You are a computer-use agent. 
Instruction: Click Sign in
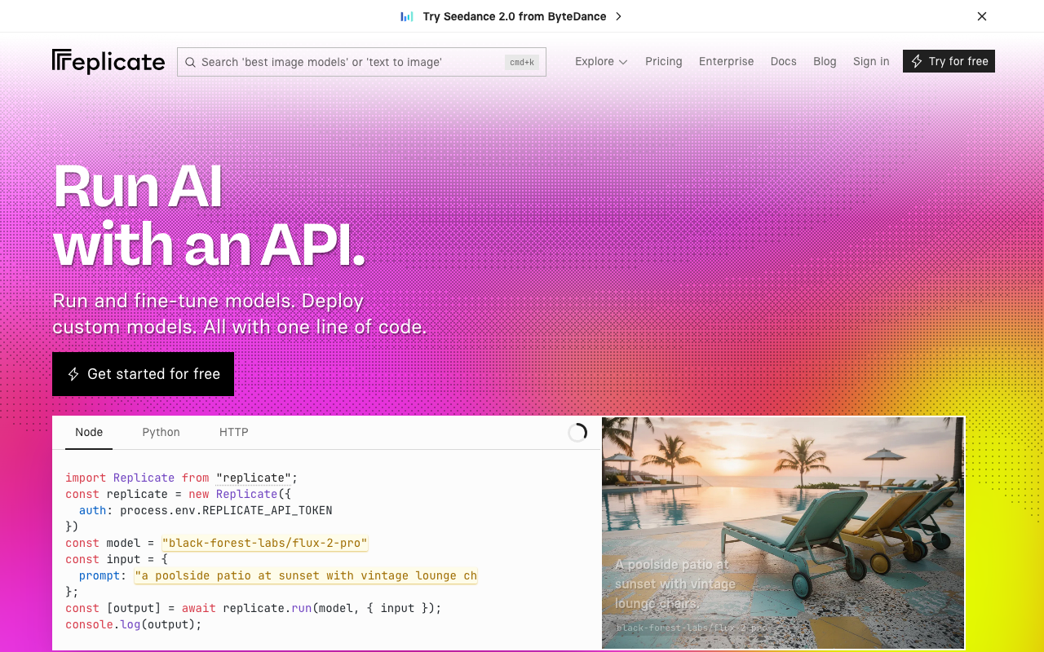(x=871, y=61)
